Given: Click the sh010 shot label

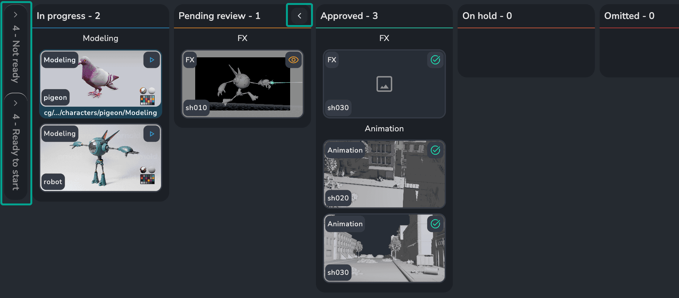Looking at the screenshot, I should point(196,108).
